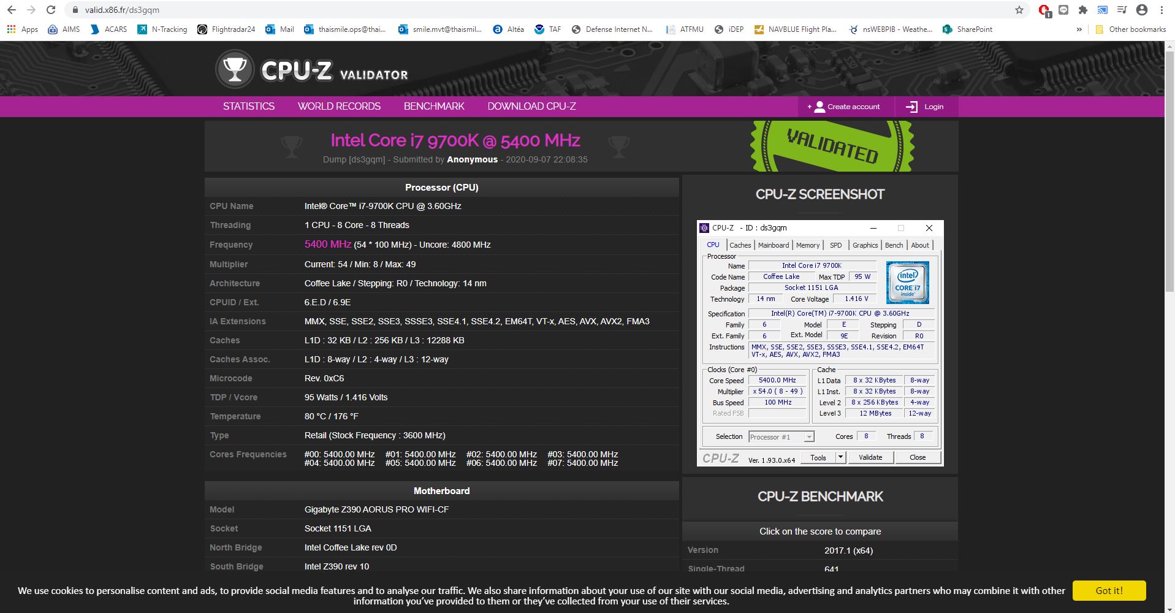Expand hidden bookmarks with the chevron
1175x613 pixels.
coord(1079,29)
